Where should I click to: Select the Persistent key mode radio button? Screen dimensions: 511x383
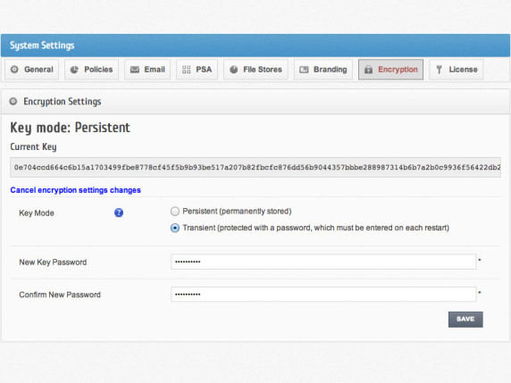[x=175, y=212]
